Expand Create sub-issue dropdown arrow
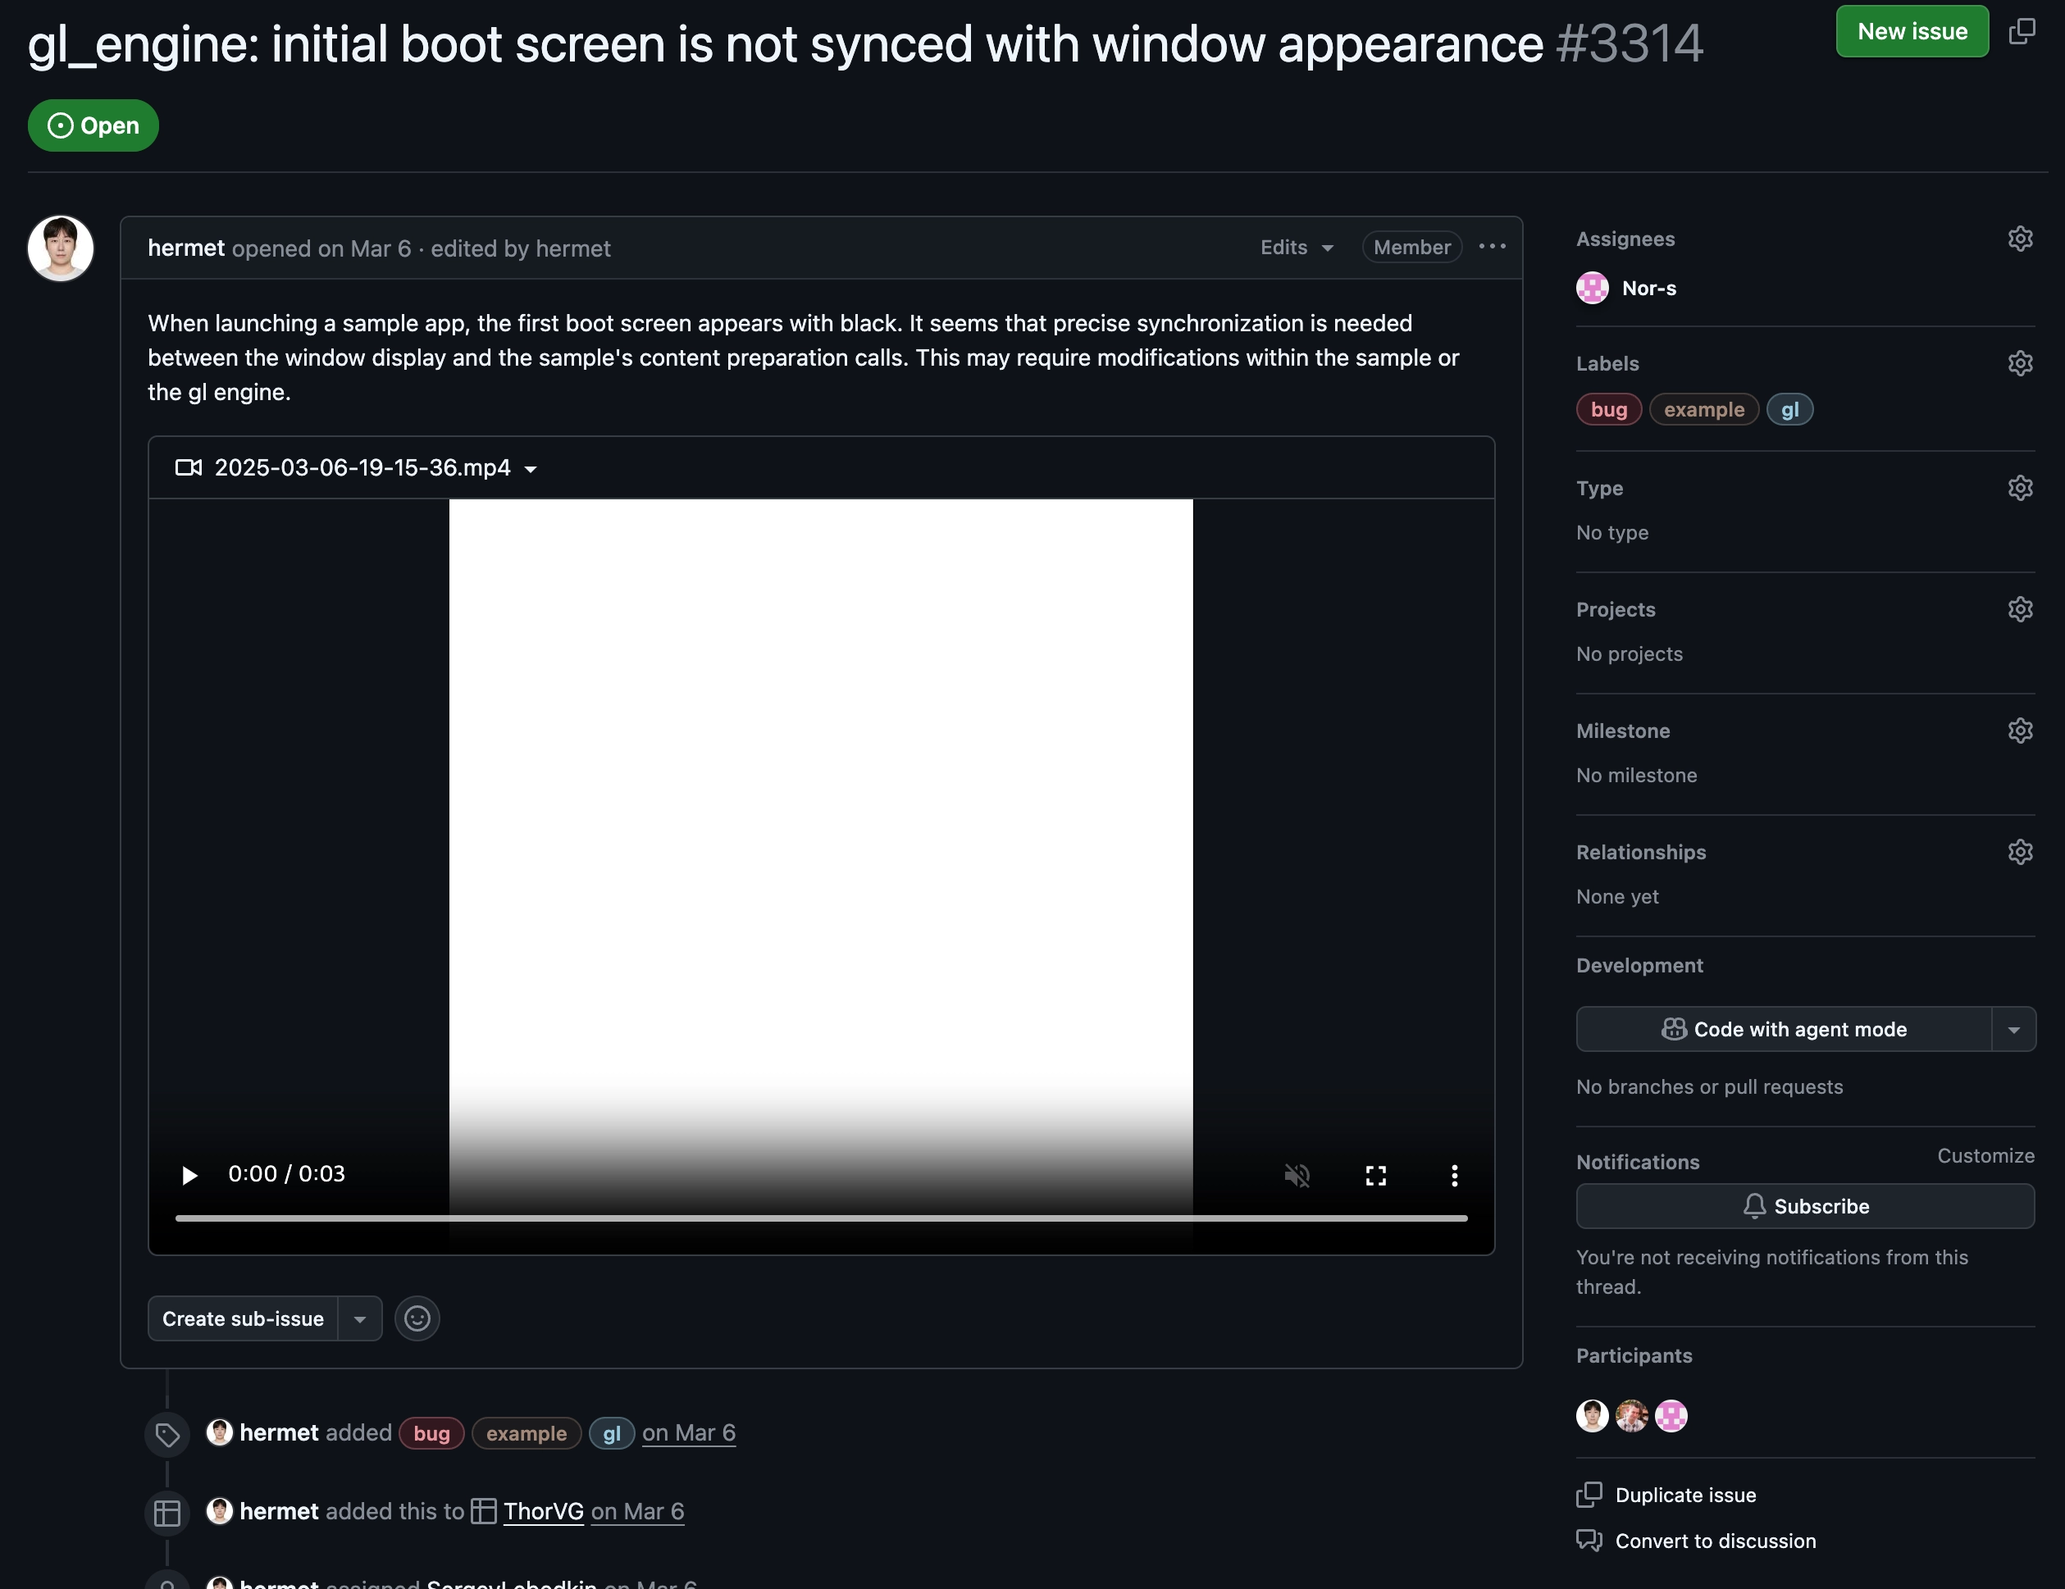 point(360,1318)
